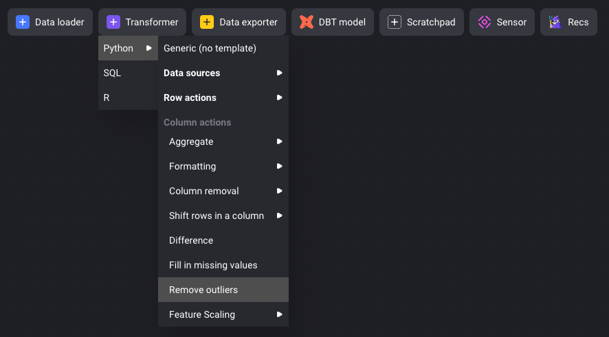Expand the Row actions submenu arrow

tap(279, 97)
